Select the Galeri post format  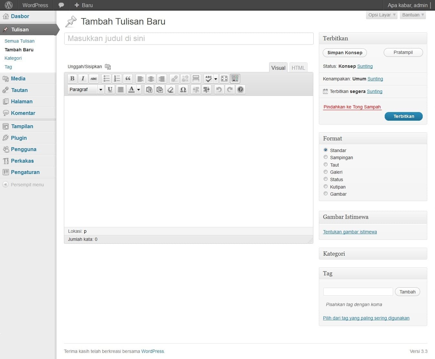click(326, 172)
